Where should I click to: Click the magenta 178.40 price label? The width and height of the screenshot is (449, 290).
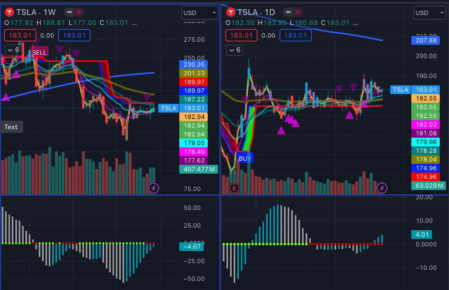pyautogui.click(x=193, y=151)
